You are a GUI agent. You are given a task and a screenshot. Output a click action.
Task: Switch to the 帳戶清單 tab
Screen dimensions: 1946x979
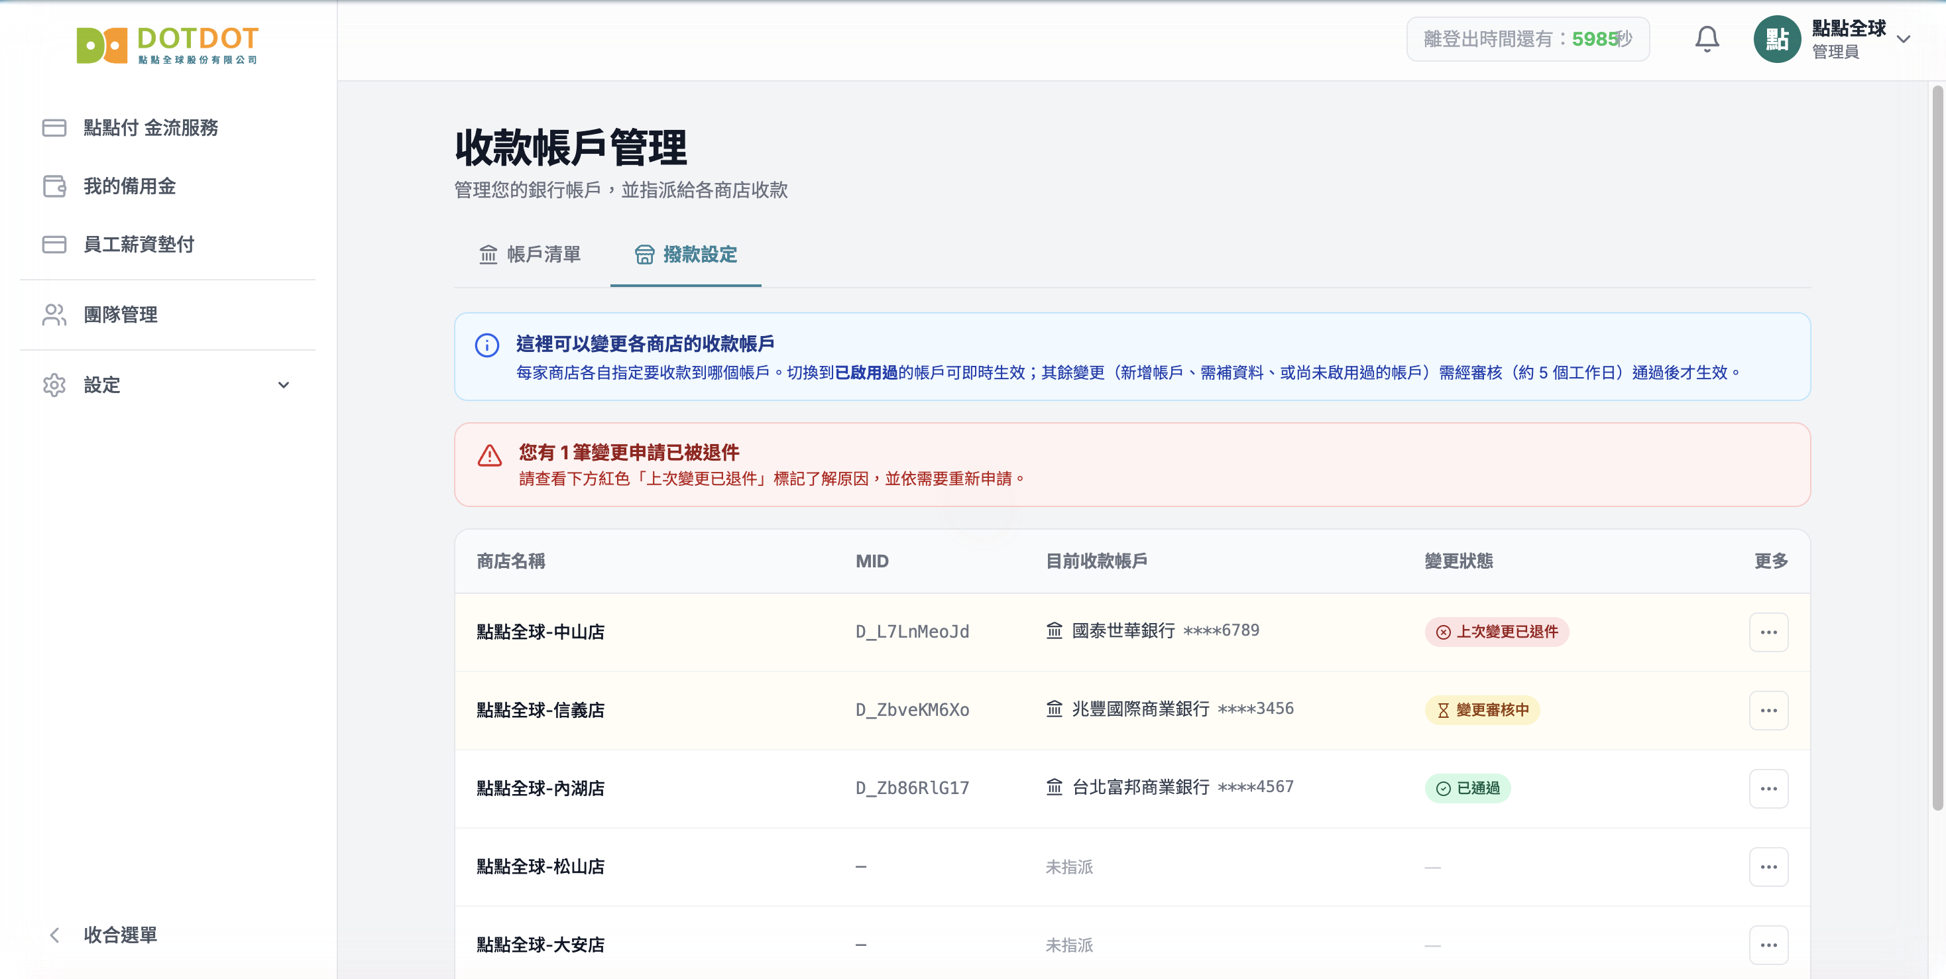[x=530, y=255]
